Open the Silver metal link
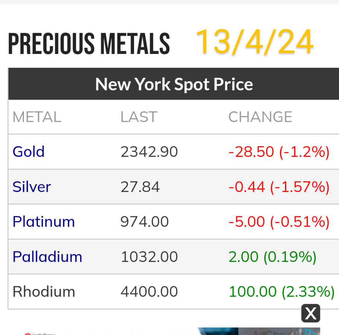The height and width of the screenshot is (335, 339). 32,187
